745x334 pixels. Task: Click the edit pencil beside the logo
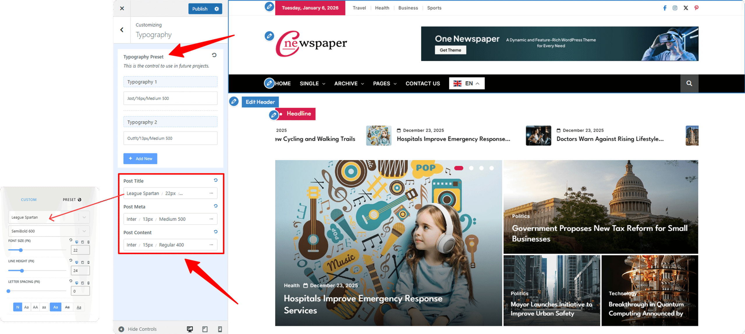pos(269,36)
